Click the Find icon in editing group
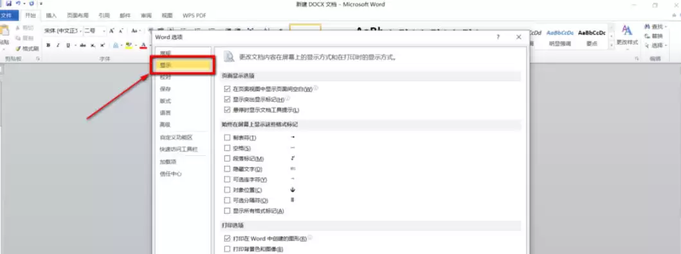This screenshot has height=254, width=681. coord(654,27)
